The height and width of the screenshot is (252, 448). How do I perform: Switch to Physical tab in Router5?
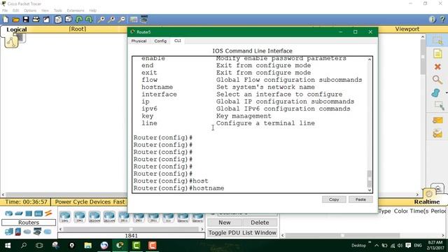139,41
